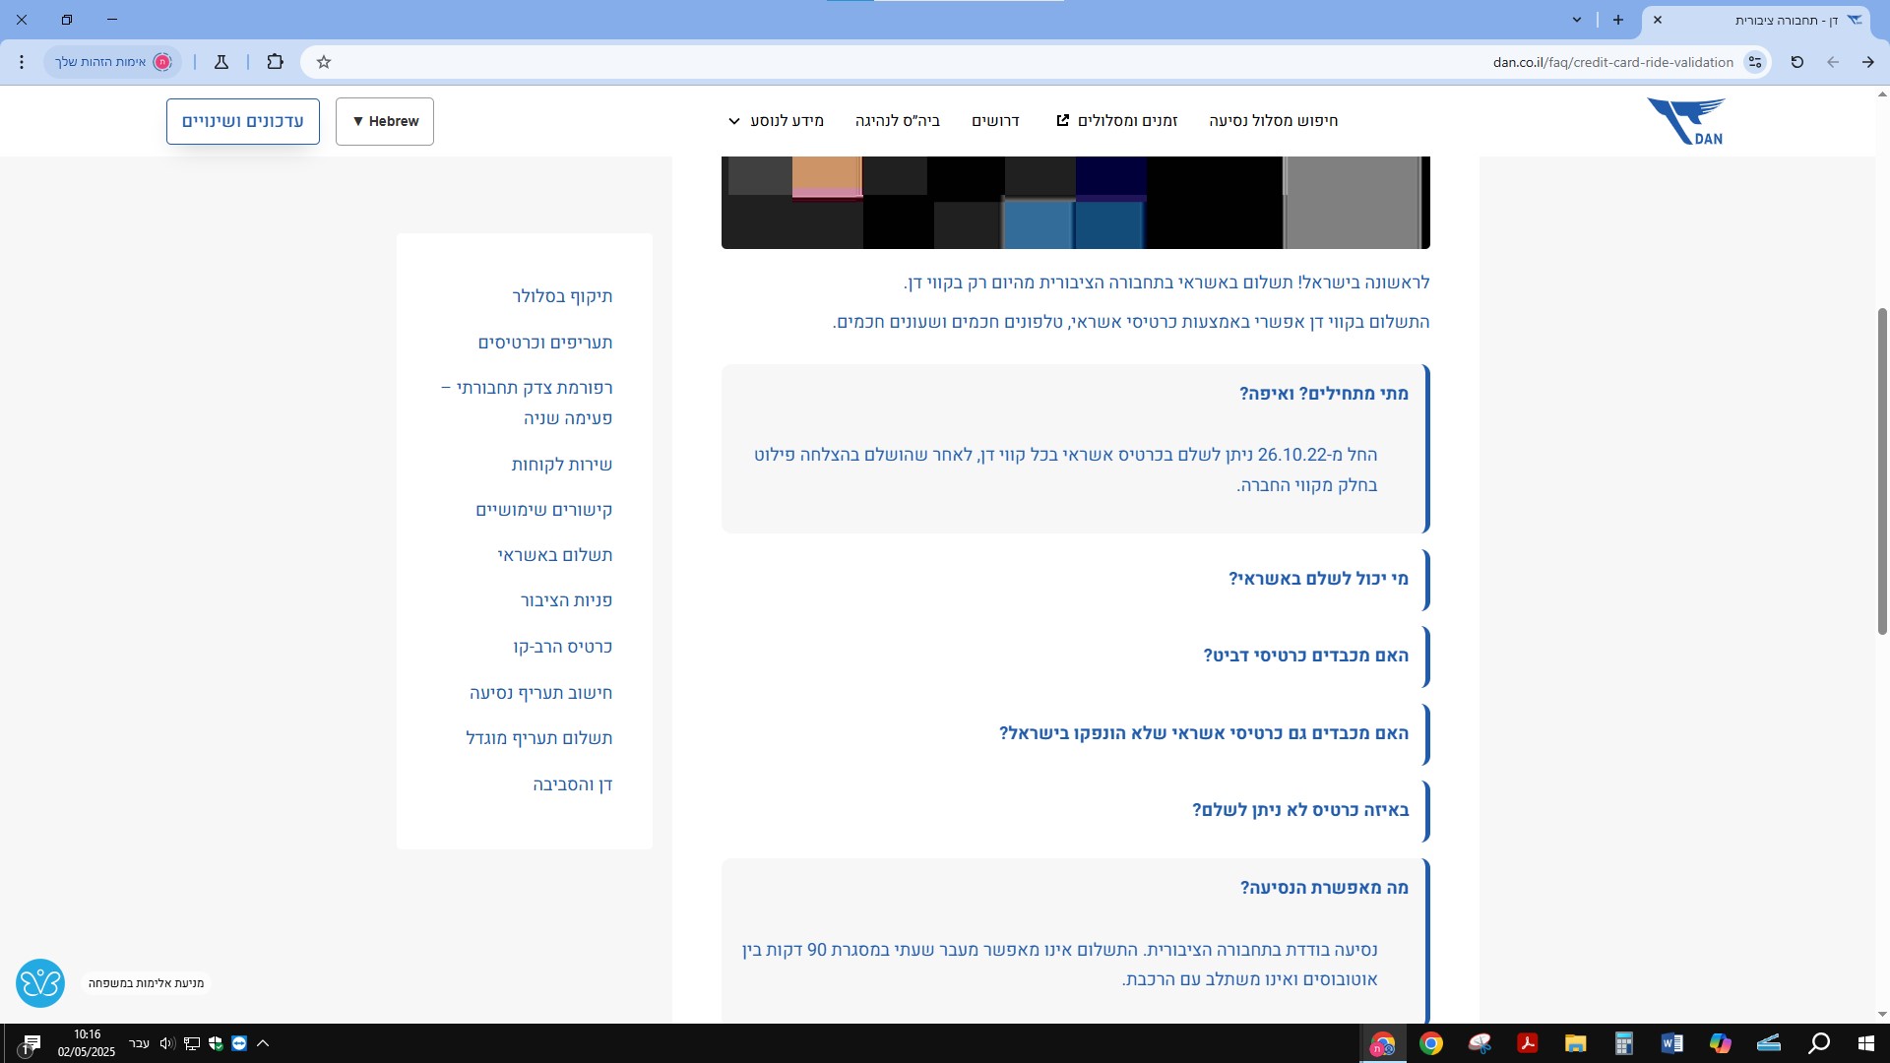Click the blue butterfly accessibility widget icon
This screenshot has height=1063, width=1890.
pos(40,982)
